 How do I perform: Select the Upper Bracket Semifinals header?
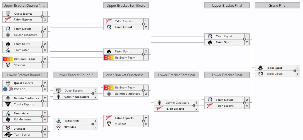pos(126,5)
